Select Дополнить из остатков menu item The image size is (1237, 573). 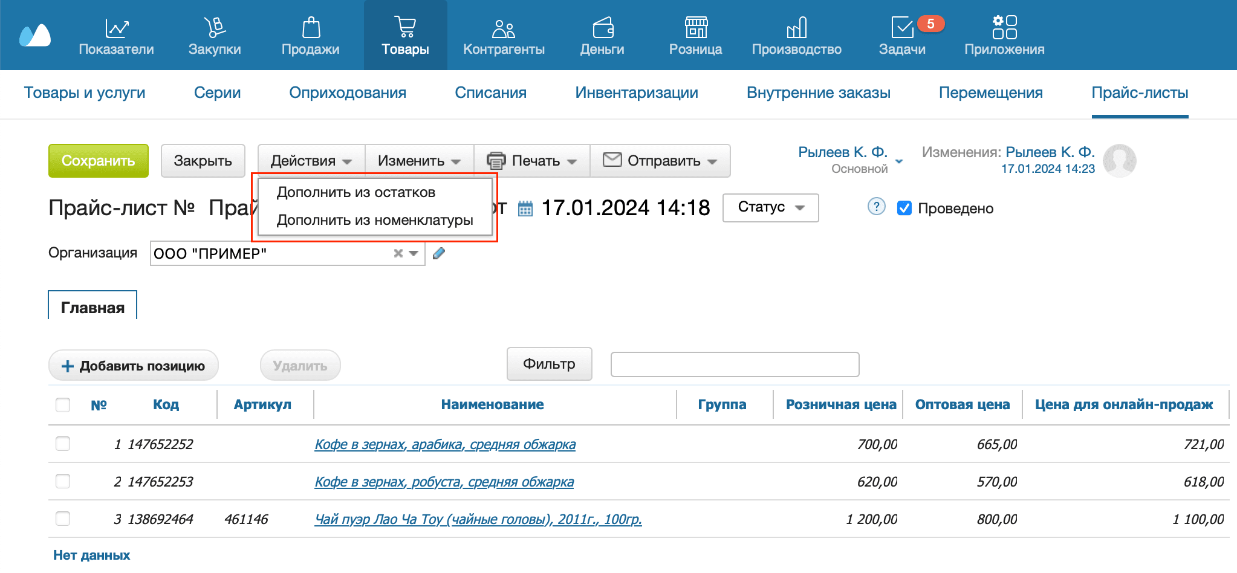pos(356,192)
